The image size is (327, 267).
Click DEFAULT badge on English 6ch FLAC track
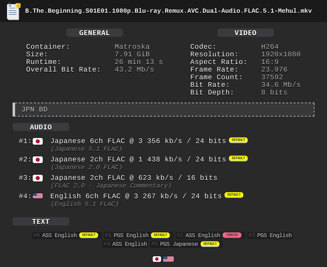[234, 195]
